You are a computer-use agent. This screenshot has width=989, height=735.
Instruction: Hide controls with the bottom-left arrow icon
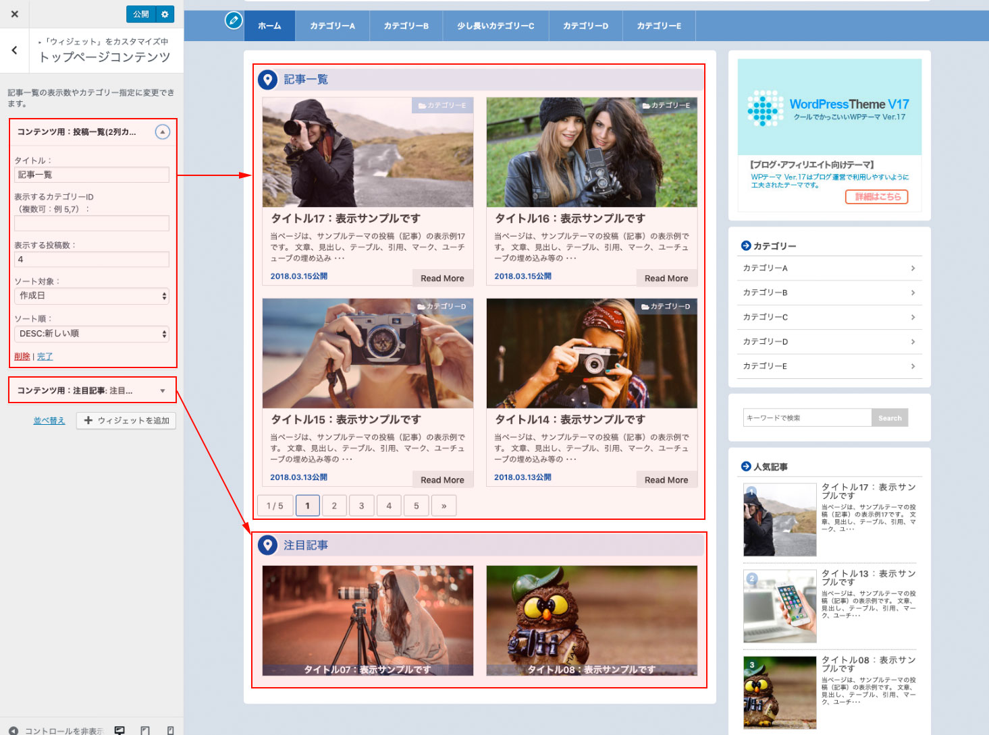pos(14,730)
